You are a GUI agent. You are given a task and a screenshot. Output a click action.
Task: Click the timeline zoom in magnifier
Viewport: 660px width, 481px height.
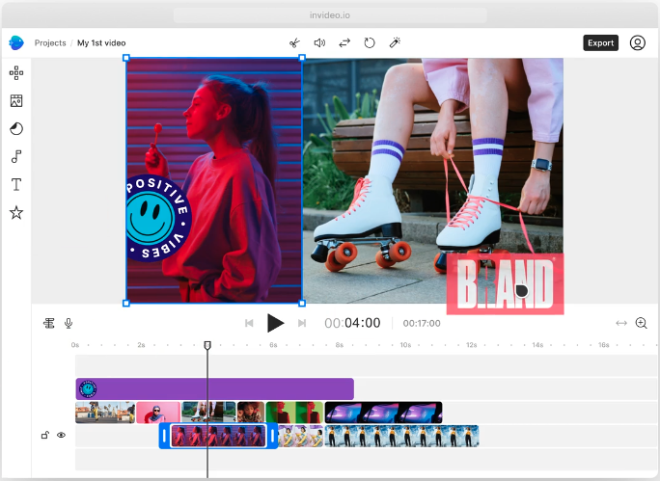[x=641, y=323]
